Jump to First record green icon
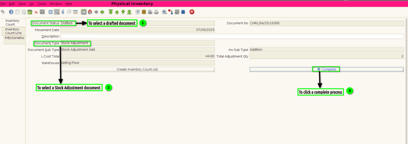 [111, 12]
